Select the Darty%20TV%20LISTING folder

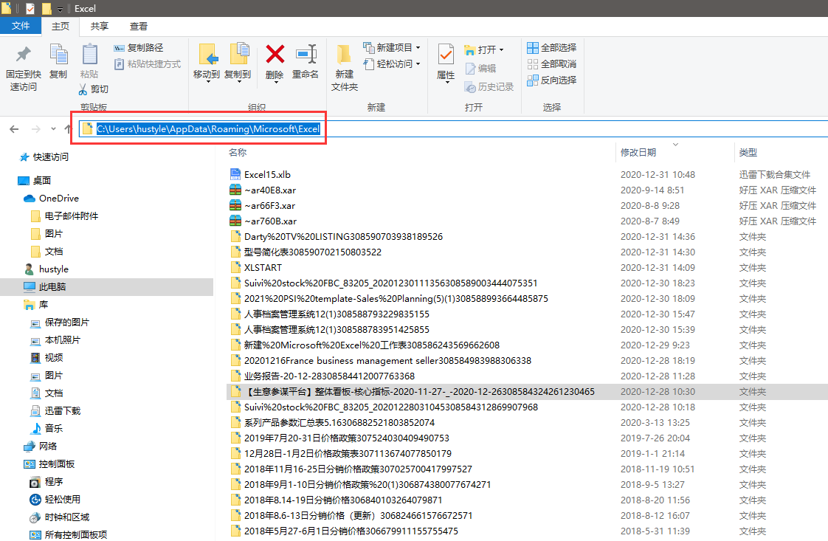tap(343, 237)
